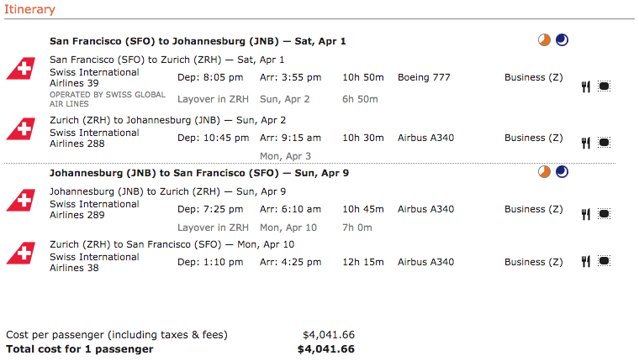Click the blue moon icon on return trip

pos(562,172)
